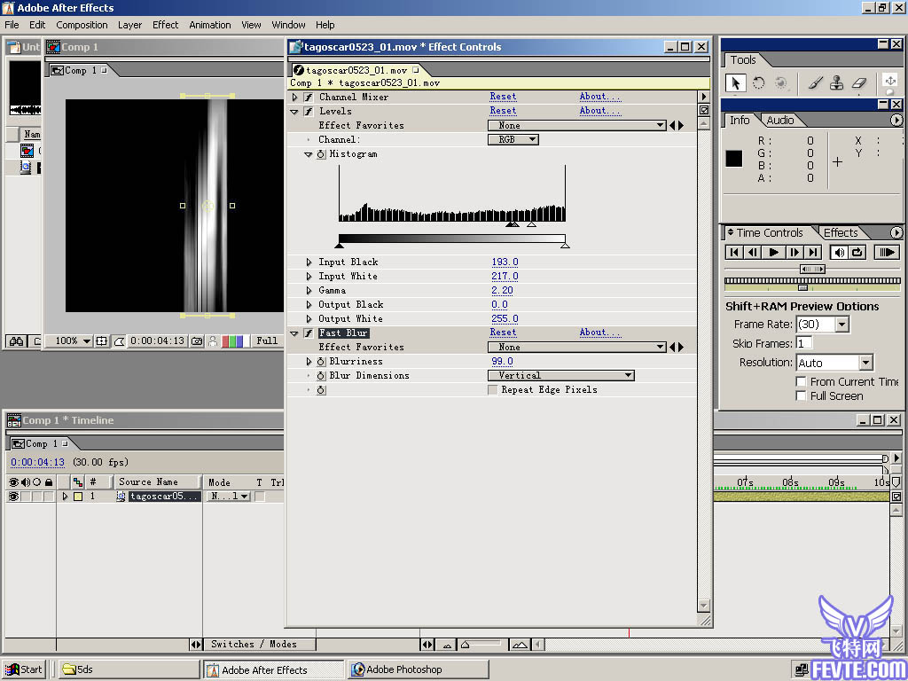The height and width of the screenshot is (681, 908).
Task: Click the show last snapshot person icon
Action: pyautogui.click(x=213, y=341)
